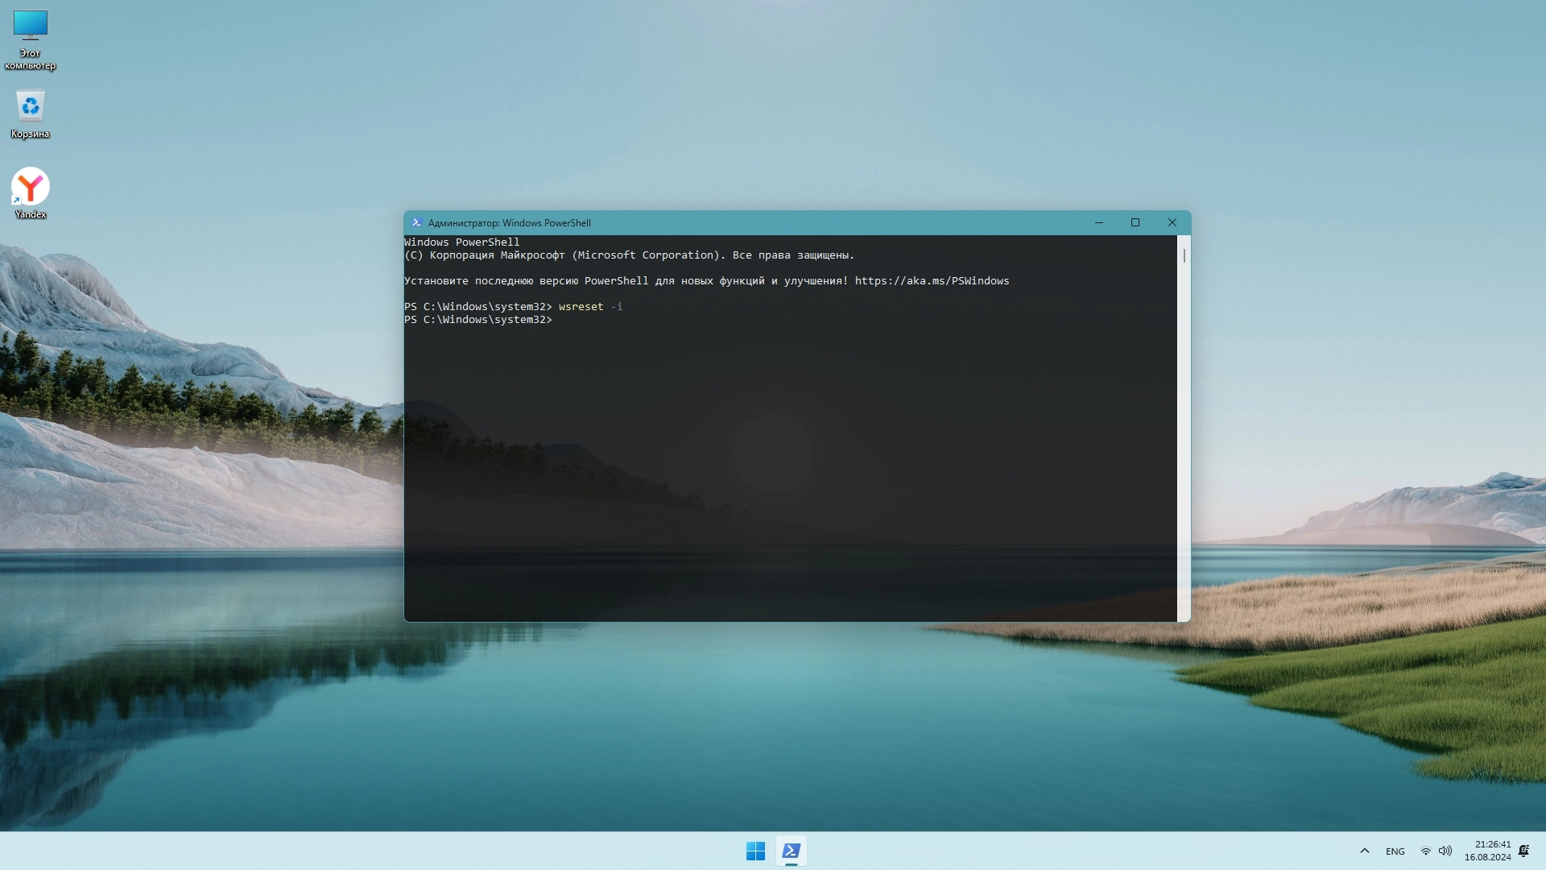Click the volume speaker tray icon
Image resolution: width=1546 pixels, height=870 pixels.
coord(1445,851)
